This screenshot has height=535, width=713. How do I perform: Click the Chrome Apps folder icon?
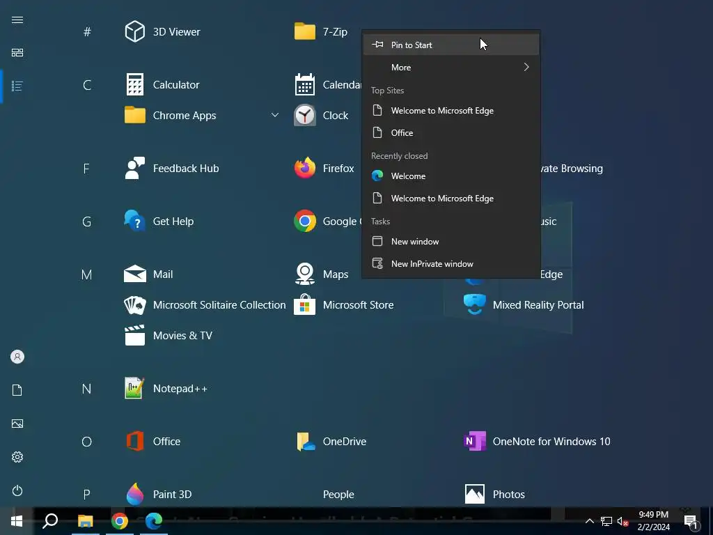pyautogui.click(x=135, y=115)
